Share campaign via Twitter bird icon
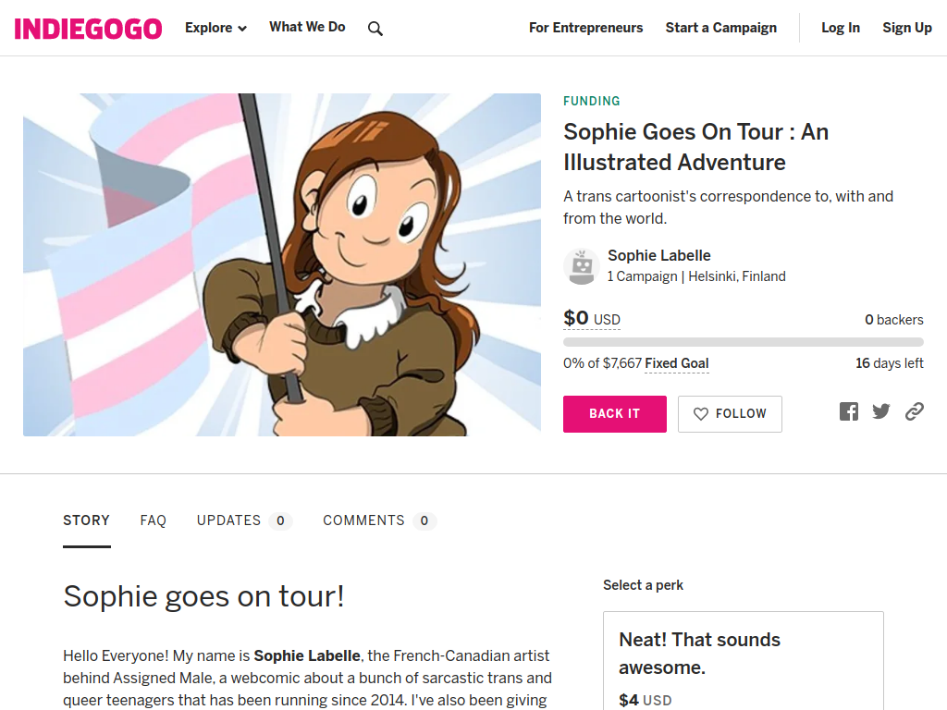The image size is (947, 710). point(881,411)
